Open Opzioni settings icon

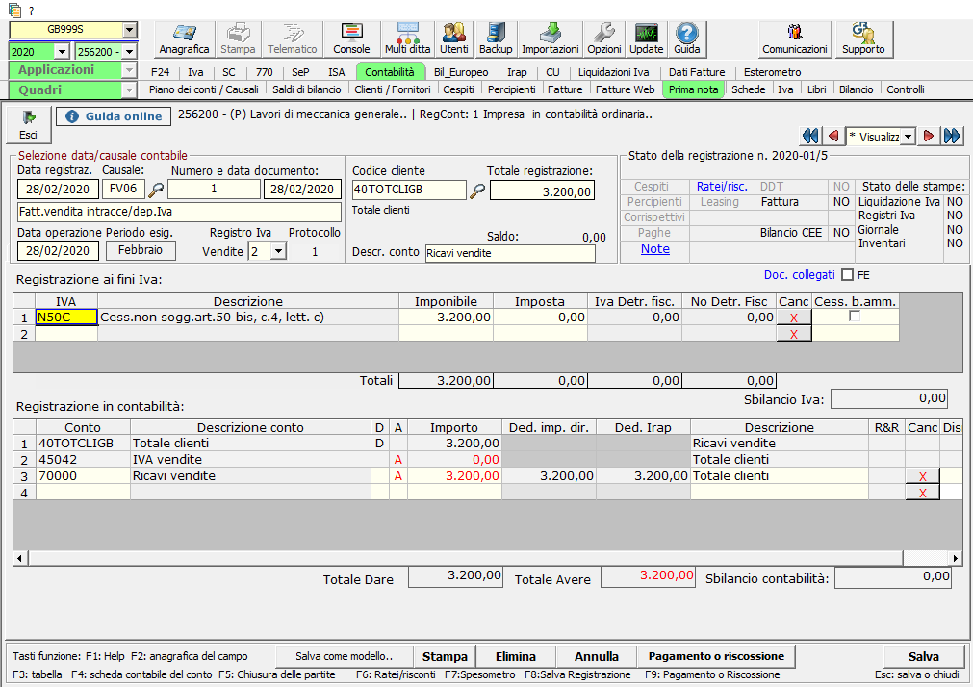click(x=604, y=39)
